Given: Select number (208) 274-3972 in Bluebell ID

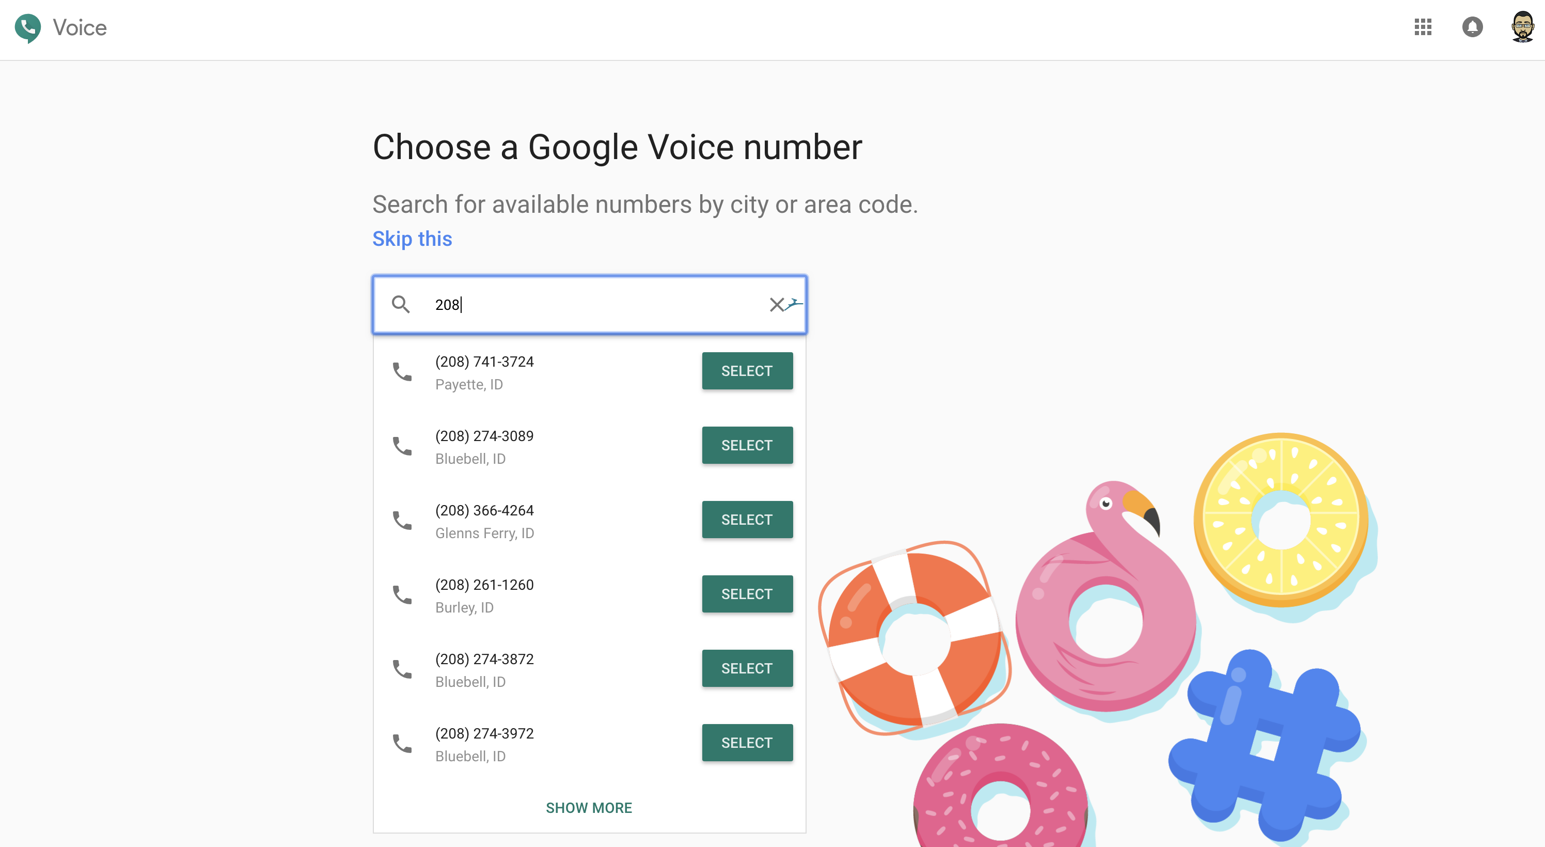Looking at the screenshot, I should (x=747, y=743).
